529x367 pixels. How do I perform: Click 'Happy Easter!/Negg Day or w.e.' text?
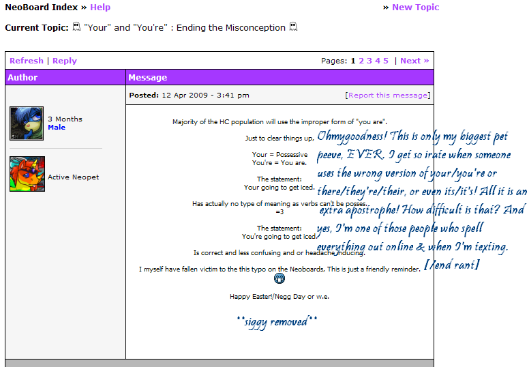[279, 297]
